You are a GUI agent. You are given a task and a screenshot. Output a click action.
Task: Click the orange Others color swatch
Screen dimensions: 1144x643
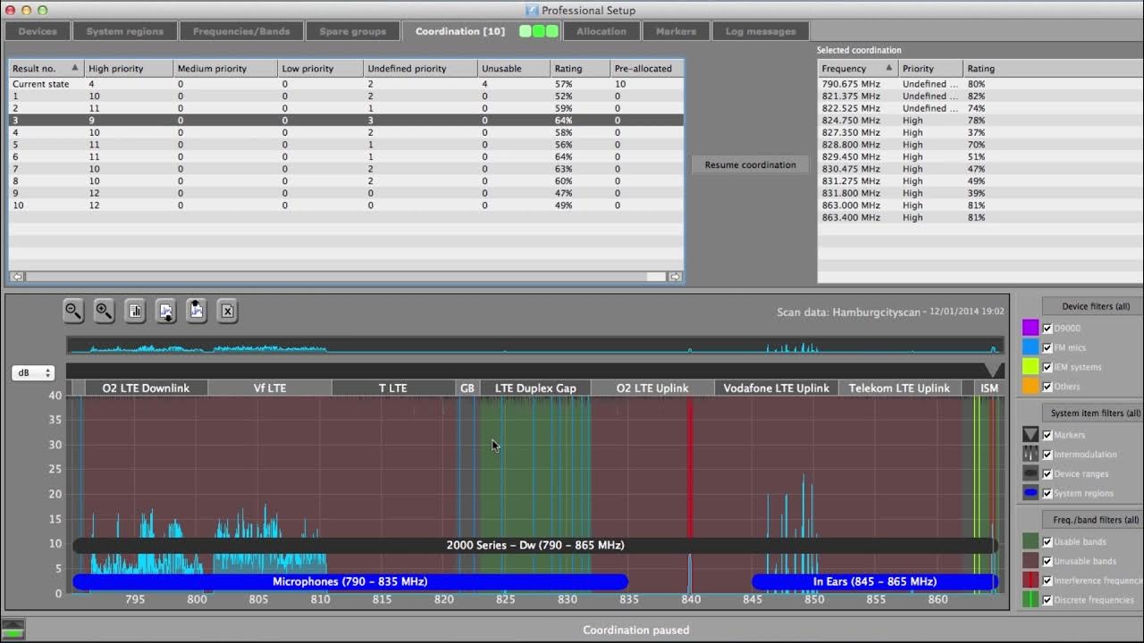pos(1030,387)
